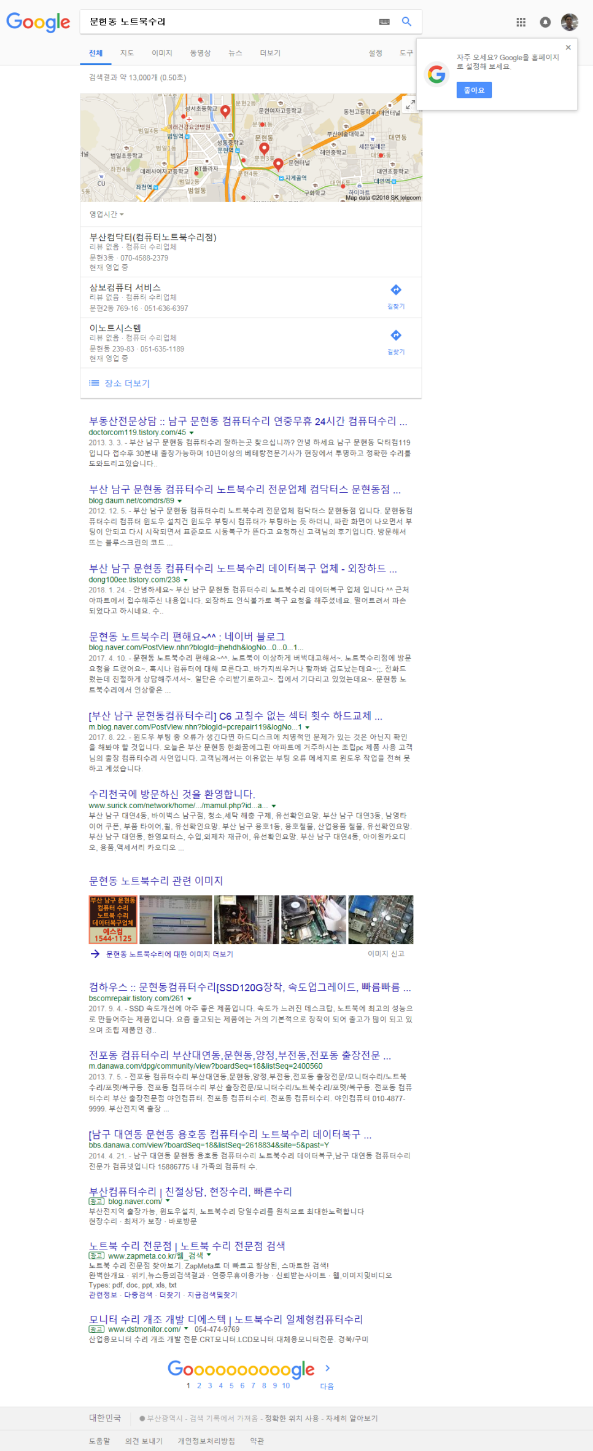The height and width of the screenshot is (1451, 593).
Task: Open the 노트북 수리 전문점 ad
Action: point(187,1245)
